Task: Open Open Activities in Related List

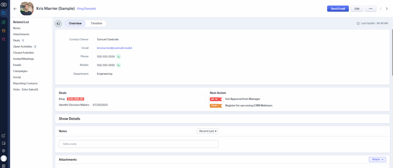Action: pyautogui.click(x=23, y=46)
